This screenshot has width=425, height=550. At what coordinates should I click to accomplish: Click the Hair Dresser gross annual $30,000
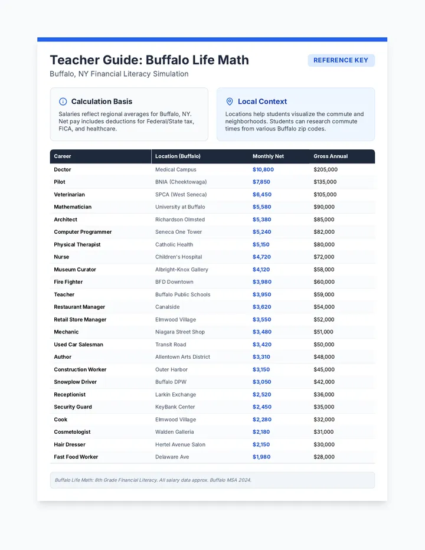[x=324, y=444]
